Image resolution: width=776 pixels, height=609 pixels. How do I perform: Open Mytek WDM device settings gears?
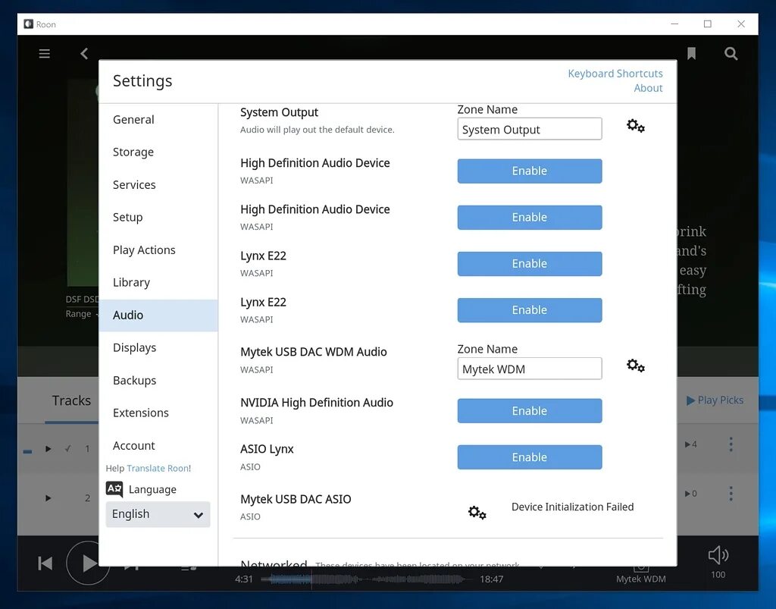pyautogui.click(x=636, y=366)
